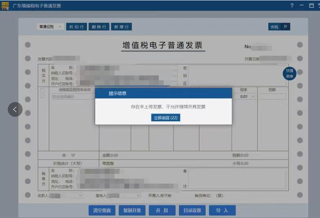This screenshot has height=218, width=320.
Task: Click the 开具 button
Action: pos(162,211)
